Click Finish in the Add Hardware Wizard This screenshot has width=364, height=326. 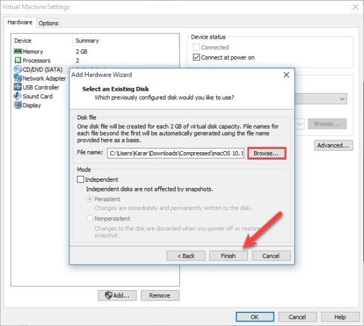click(x=229, y=256)
